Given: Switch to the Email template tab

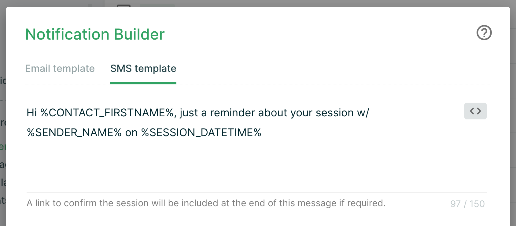Looking at the screenshot, I should [x=60, y=69].
